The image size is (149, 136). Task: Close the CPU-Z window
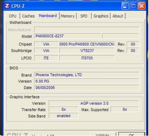142,6
